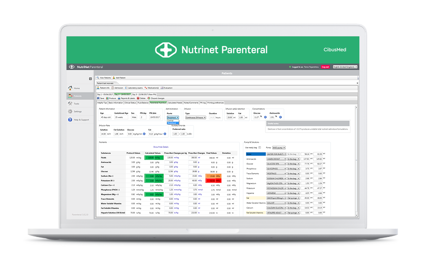The image size is (425, 257).
Task: Select Central in Route dropdown list
Action: [x=171, y=121]
